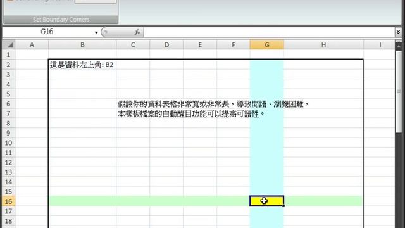
Task: Click the Set Boundary Corners group label
Action: pyautogui.click(x=61, y=20)
